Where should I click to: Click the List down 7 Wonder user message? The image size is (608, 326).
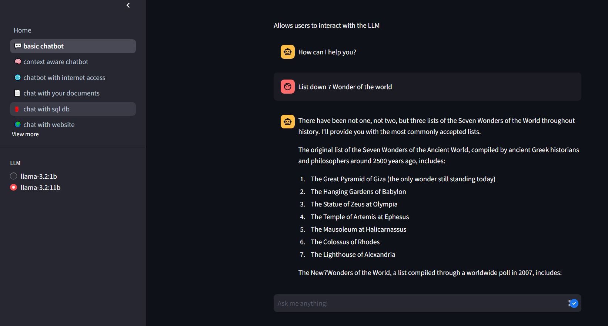345,87
